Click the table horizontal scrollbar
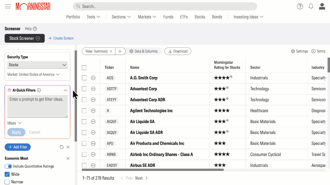Screen dimensions: 330x185 [152, 170]
